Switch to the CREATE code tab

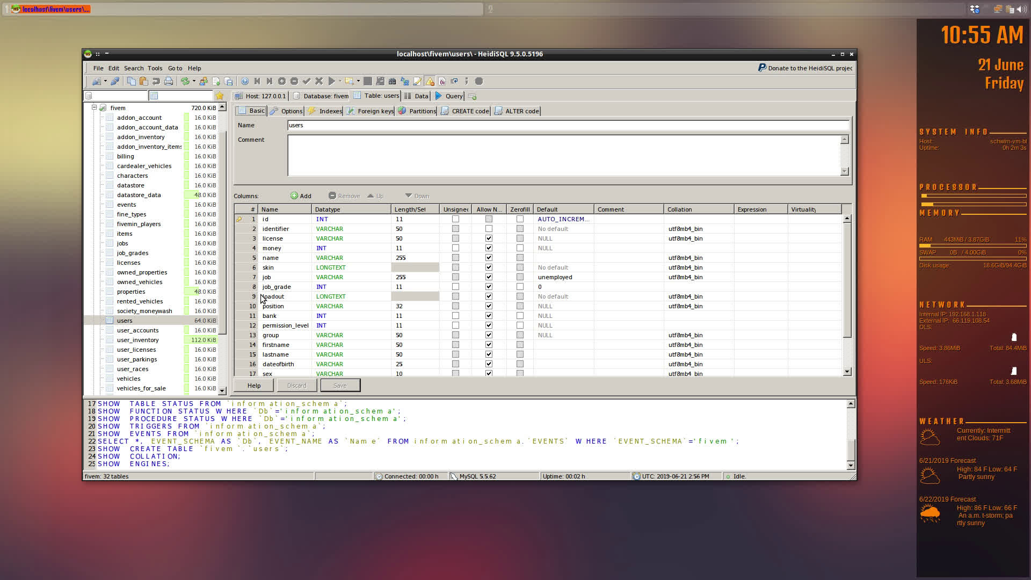(x=465, y=111)
